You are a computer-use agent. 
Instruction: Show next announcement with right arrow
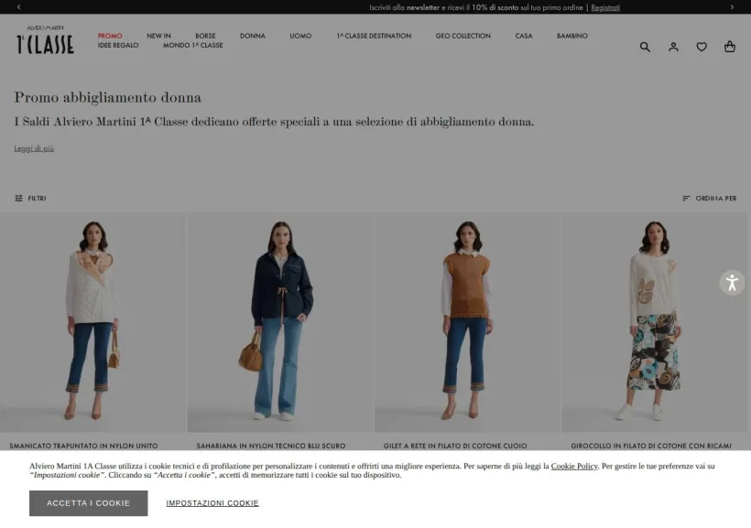coord(732,7)
